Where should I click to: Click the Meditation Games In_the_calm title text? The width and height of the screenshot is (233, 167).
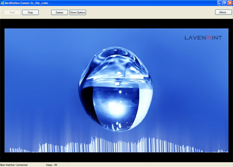pyautogui.click(x=26, y=3)
